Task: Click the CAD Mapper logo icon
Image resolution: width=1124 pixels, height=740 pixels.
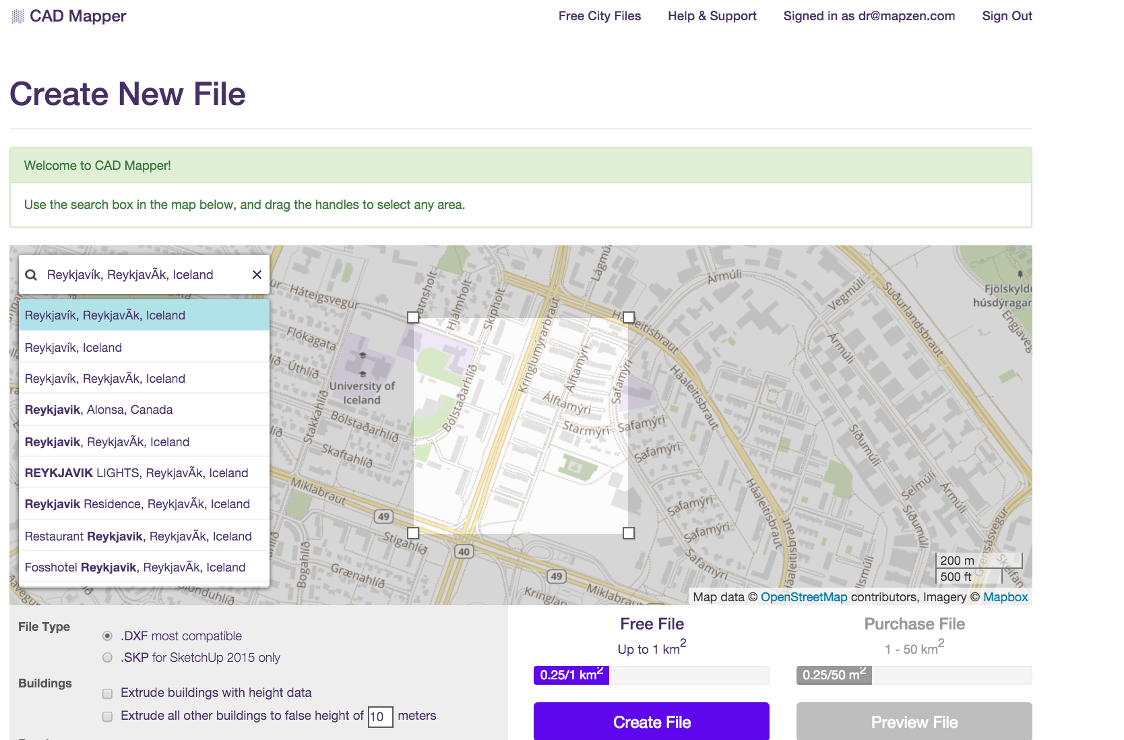Action: click(18, 16)
